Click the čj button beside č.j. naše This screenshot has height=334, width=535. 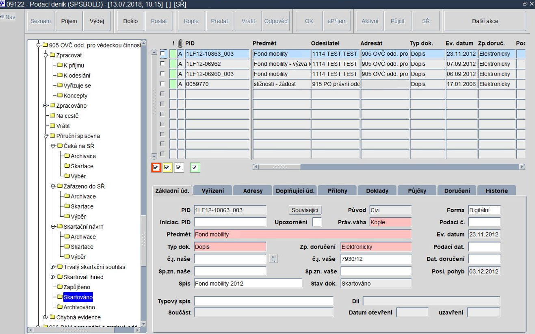tap(273, 259)
